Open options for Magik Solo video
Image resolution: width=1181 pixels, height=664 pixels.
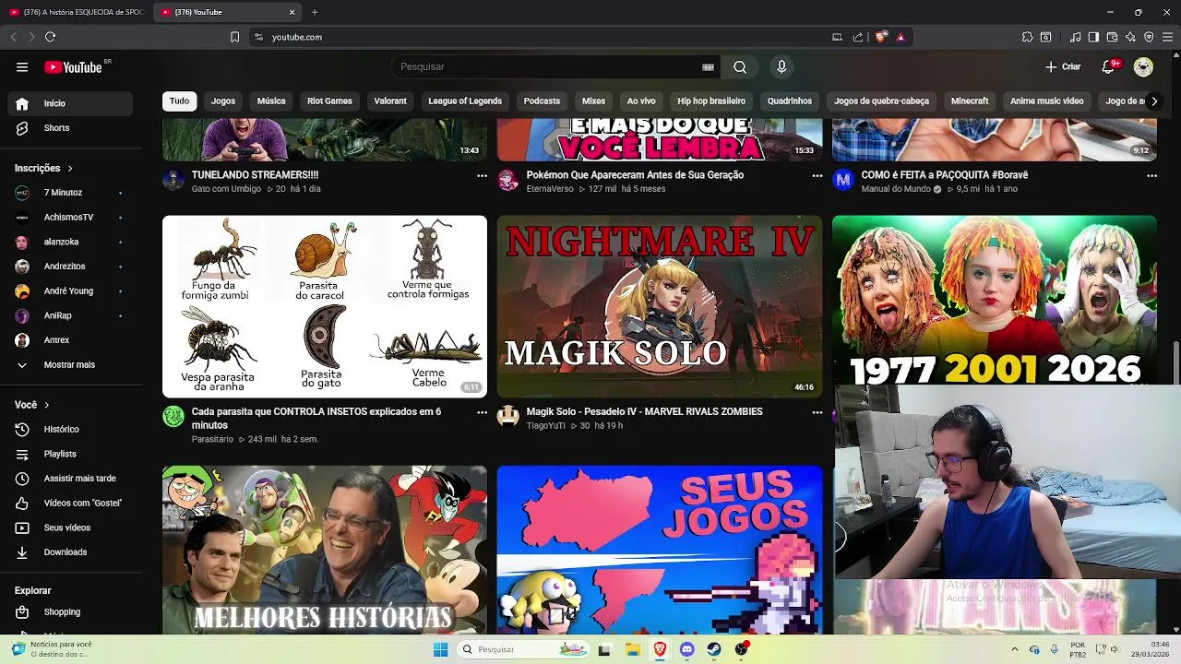pos(817,412)
